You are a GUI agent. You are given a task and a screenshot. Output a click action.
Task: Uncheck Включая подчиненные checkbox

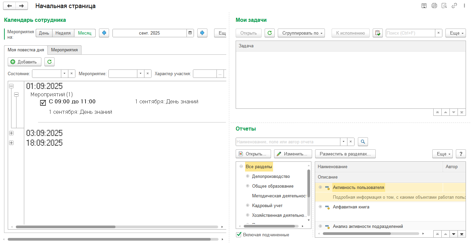click(x=239, y=235)
